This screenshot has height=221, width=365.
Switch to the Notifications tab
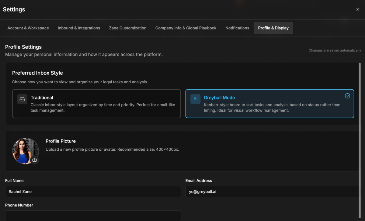[x=237, y=28]
